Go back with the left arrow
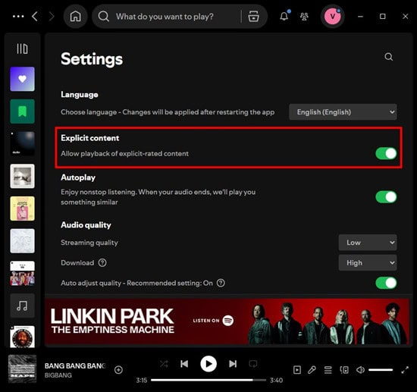Screen dimensions: 417x392 [x=35, y=17]
